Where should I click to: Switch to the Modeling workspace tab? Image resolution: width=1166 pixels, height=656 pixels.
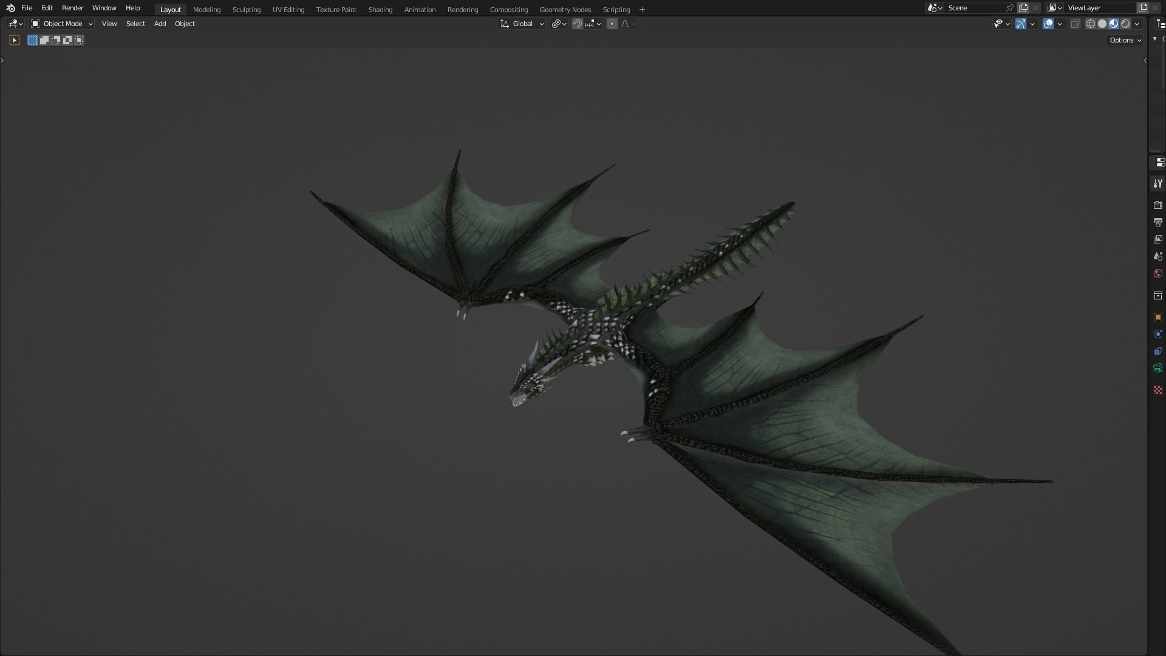tap(206, 9)
